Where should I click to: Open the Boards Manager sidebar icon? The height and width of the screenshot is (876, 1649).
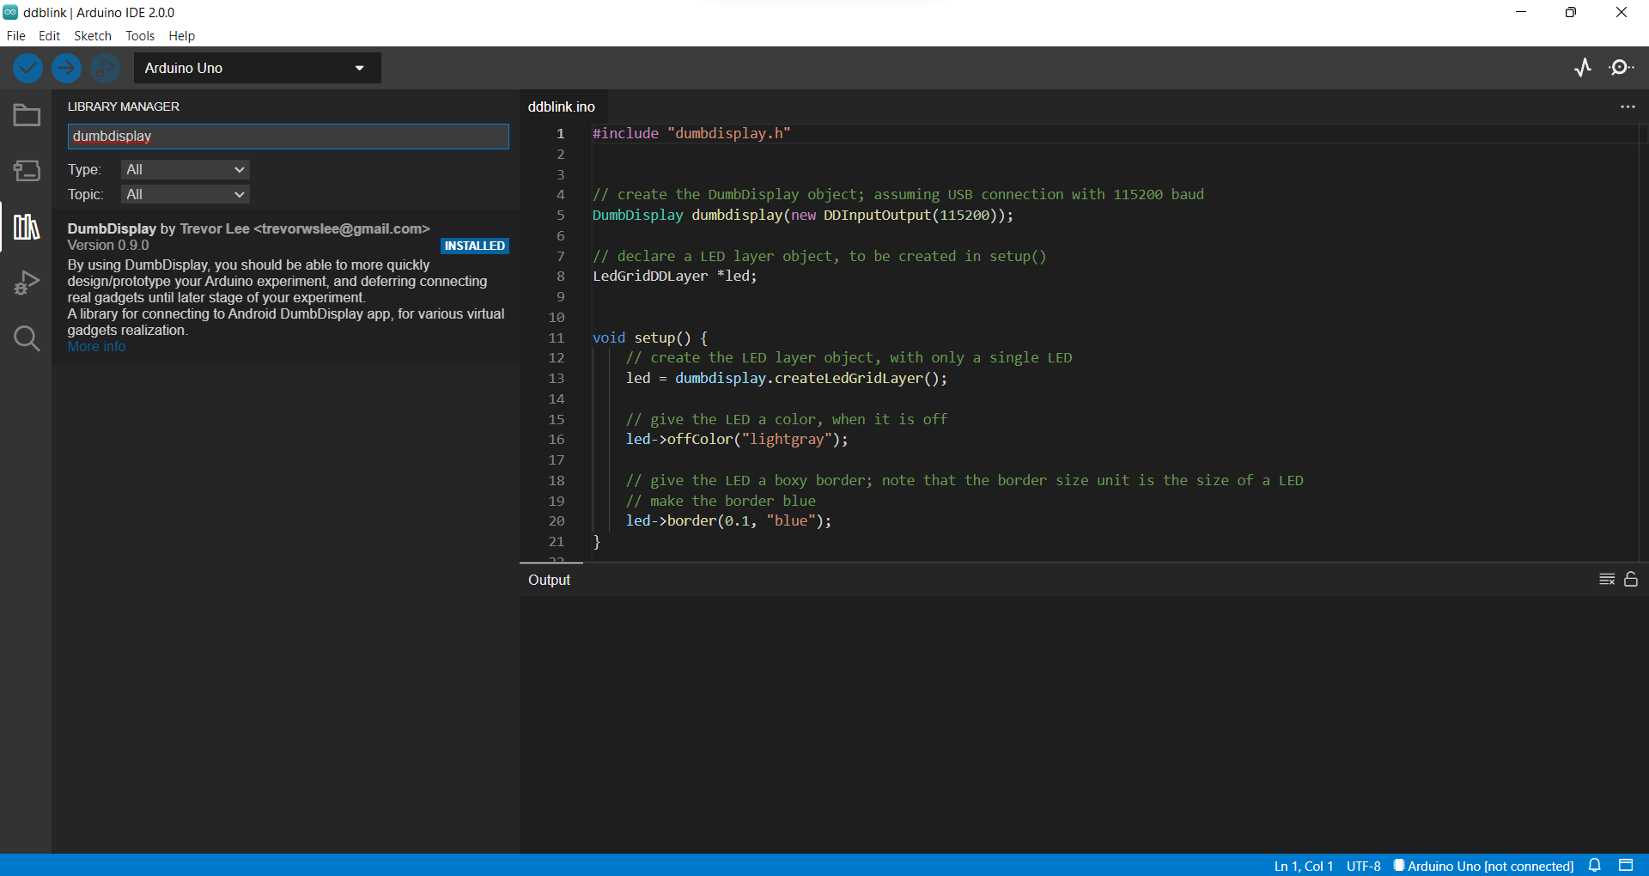(x=27, y=171)
